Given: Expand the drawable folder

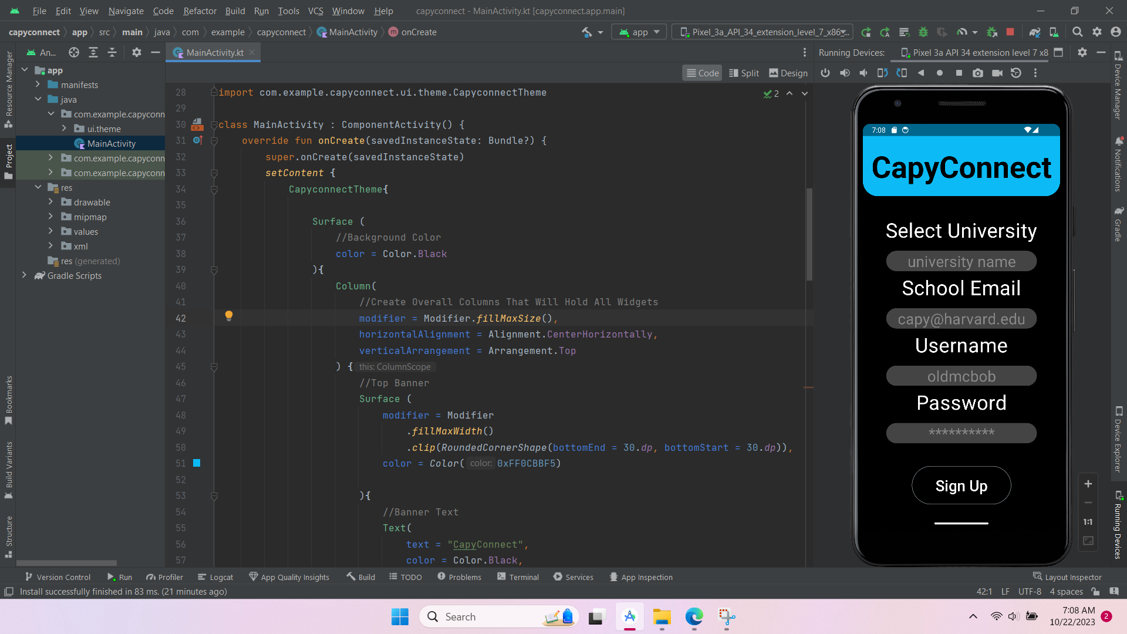Looking at the screenshot, I should [50, 202].
